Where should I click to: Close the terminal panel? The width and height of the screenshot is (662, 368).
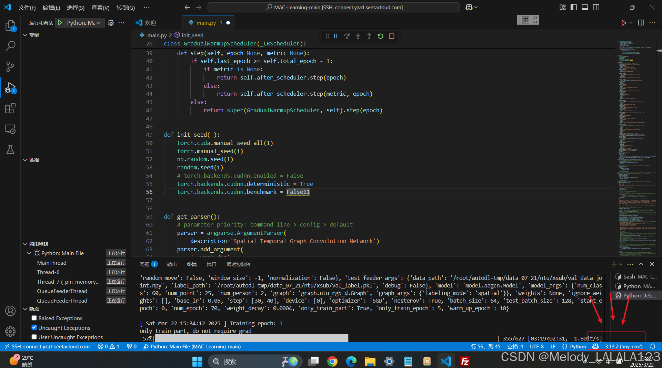pos(652,264)
